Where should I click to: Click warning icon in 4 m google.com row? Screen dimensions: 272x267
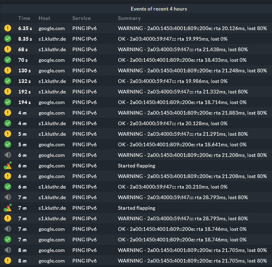8,113
